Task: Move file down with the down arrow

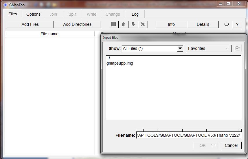Action: [133, 24]
